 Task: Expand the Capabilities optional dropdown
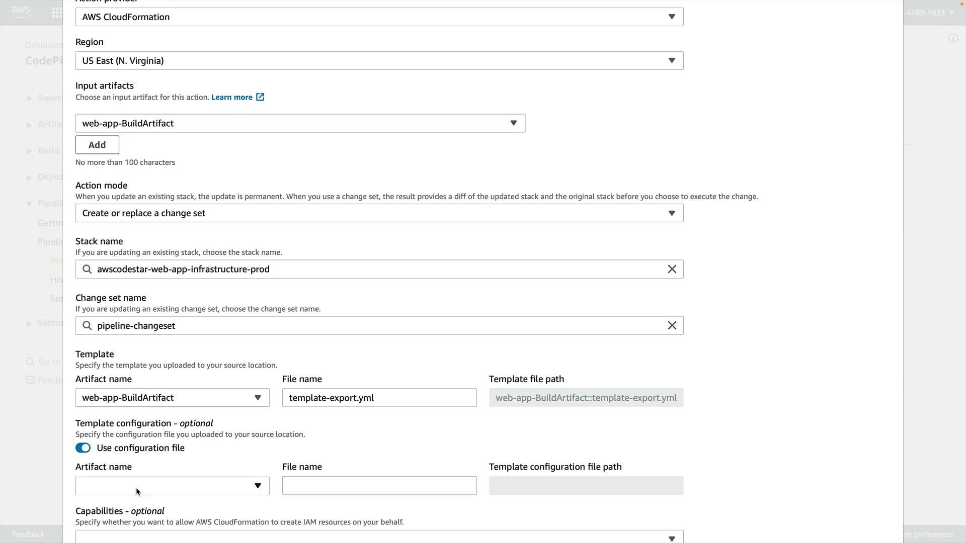(379, 537)
